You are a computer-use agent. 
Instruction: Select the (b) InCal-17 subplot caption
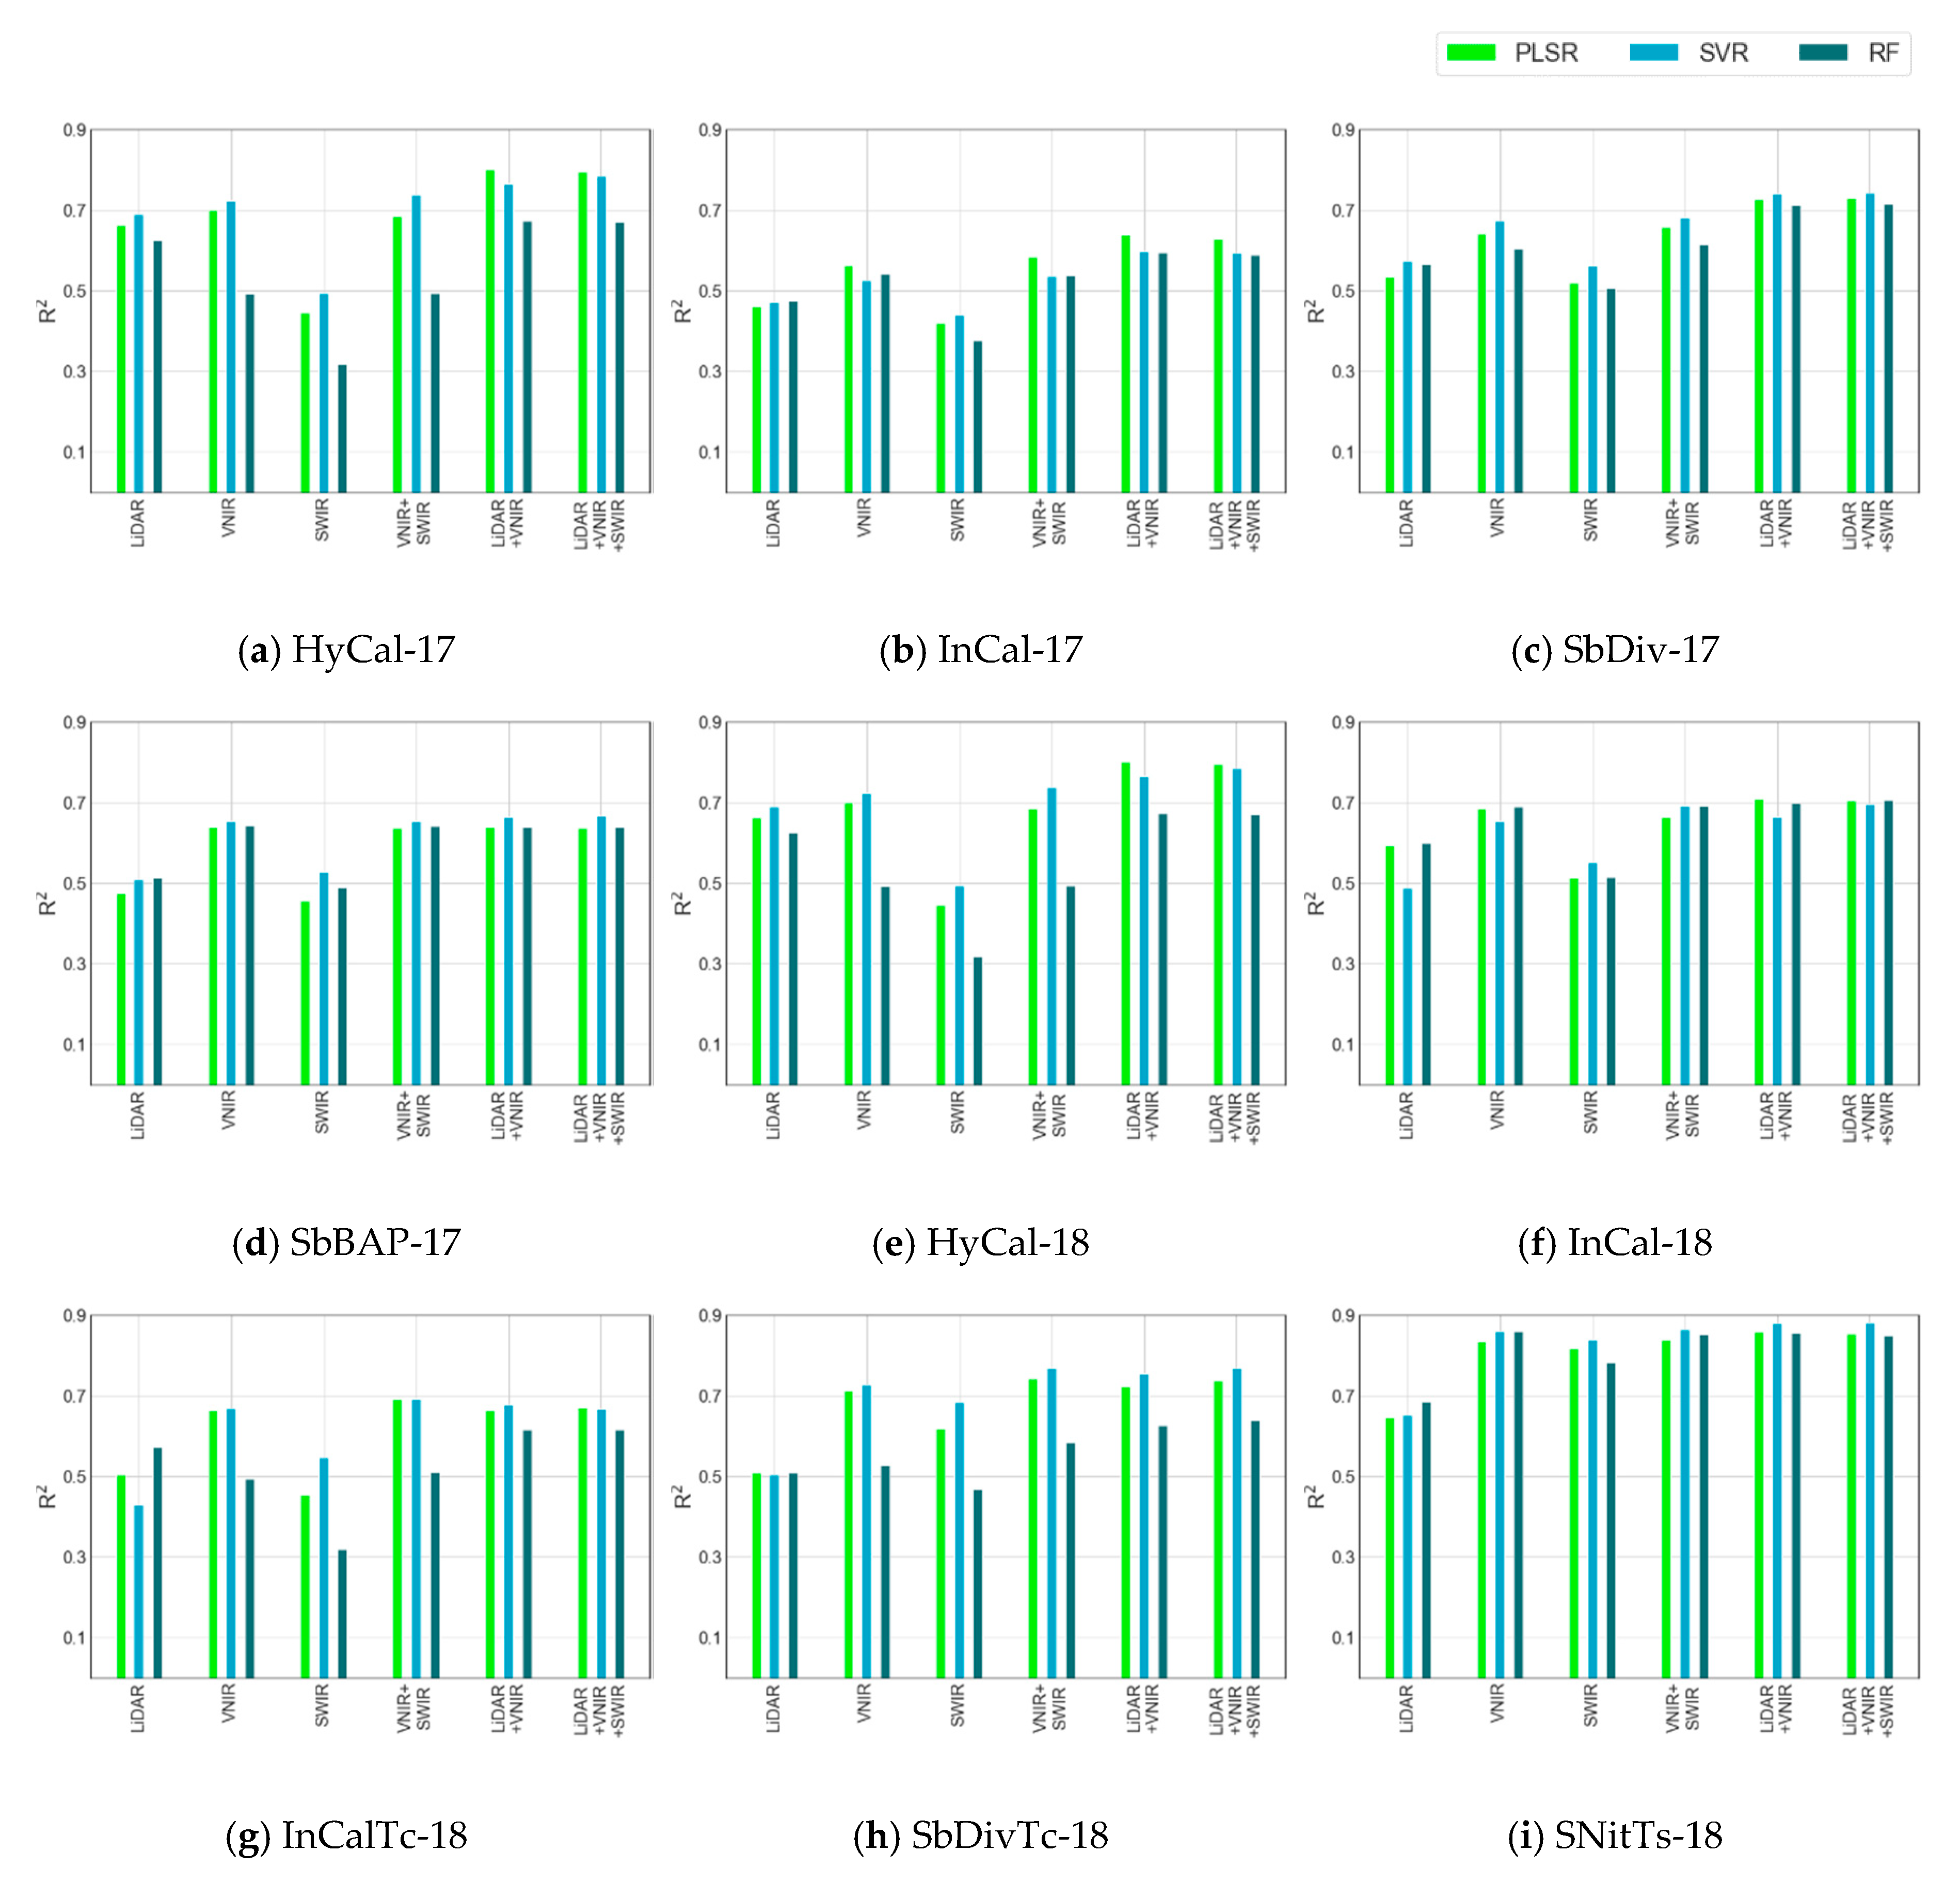click(x=980, y=651)
